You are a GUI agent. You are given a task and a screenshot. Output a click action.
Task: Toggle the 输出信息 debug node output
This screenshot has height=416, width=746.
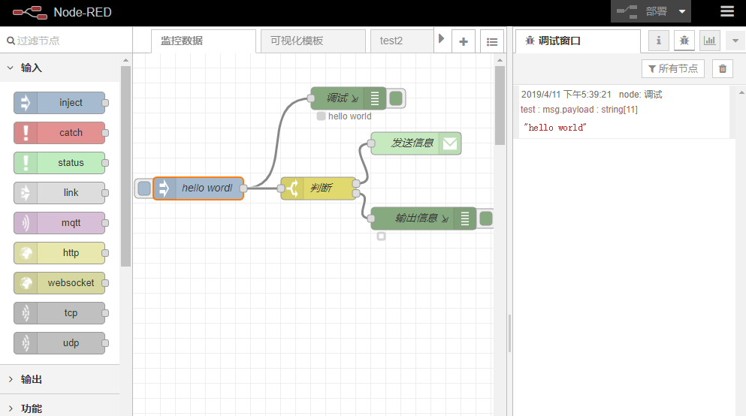[485, 219]
